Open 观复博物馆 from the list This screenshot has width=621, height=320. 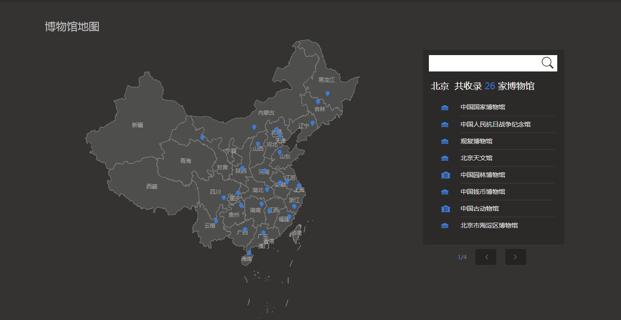476,141
